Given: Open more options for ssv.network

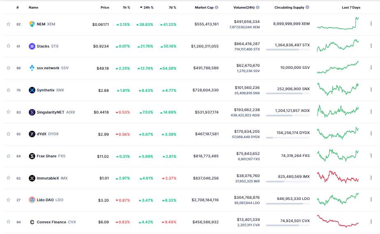Looking at the screenshot, I should click(371, 68).
